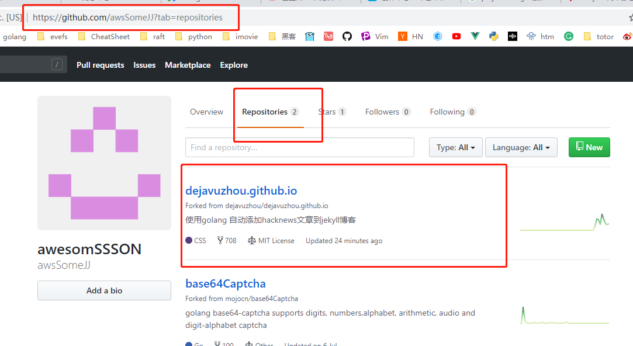Open the htm UFO bookmark

(540, 37)
